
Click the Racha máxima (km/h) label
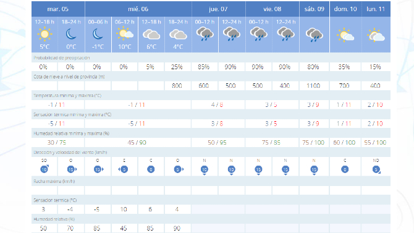pyautogui.click(x=54, y=181)
